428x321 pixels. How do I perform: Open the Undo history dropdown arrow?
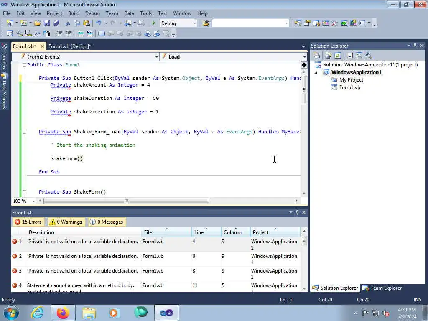point(106,23)
